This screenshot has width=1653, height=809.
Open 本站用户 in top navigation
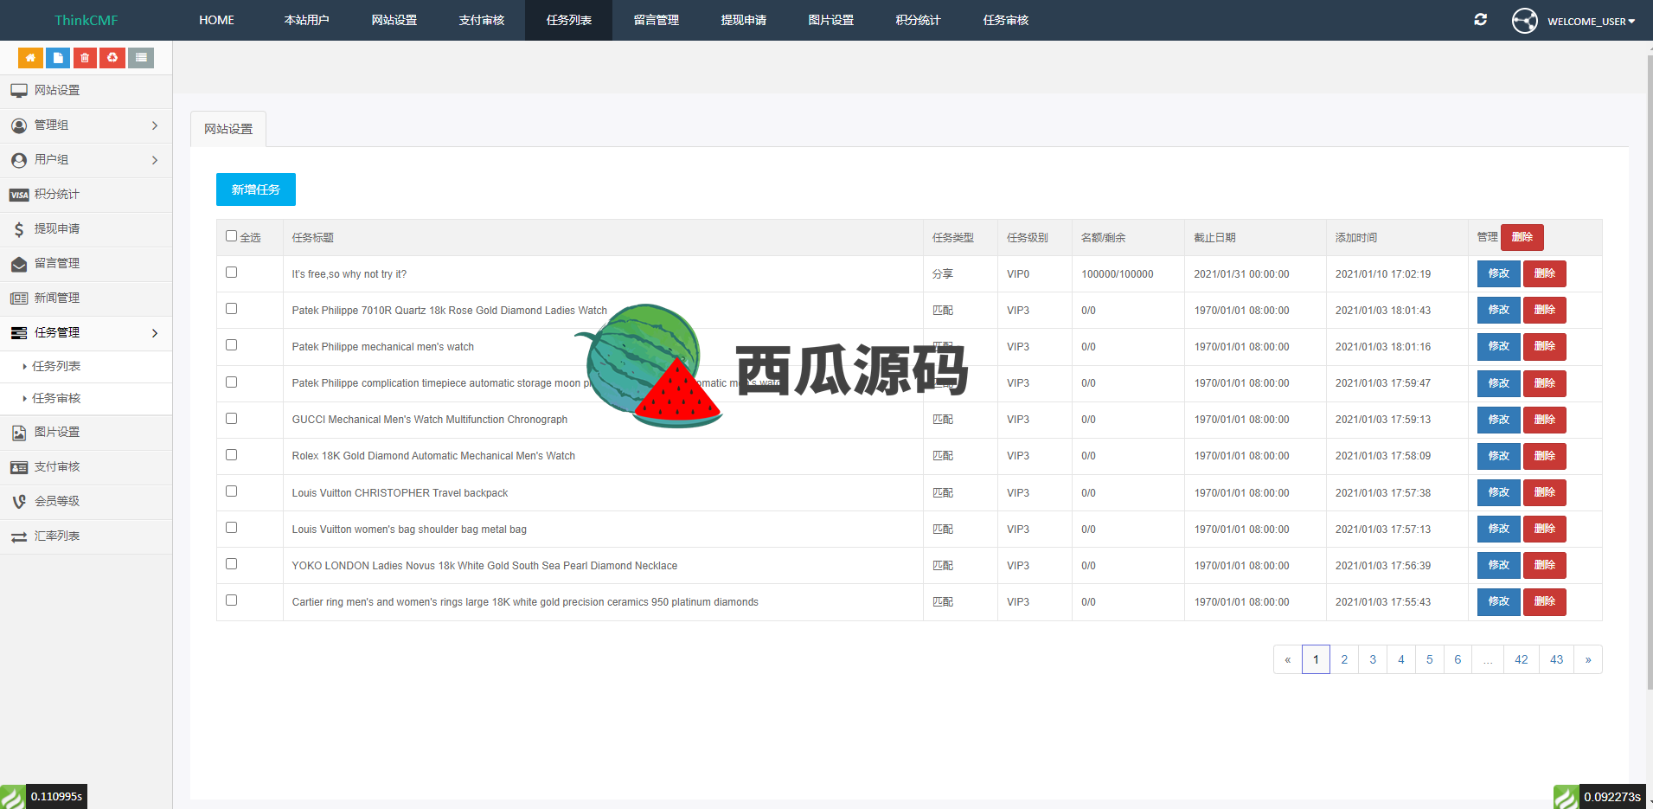(307, 20)
